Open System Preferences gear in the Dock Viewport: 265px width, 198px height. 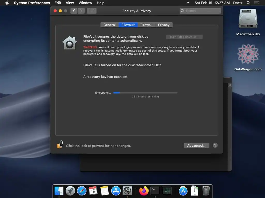[x=127, y=191]
